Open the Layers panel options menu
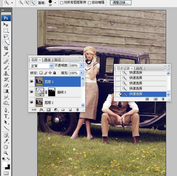This screenshot has width=177, height=176. coord(83,61)
